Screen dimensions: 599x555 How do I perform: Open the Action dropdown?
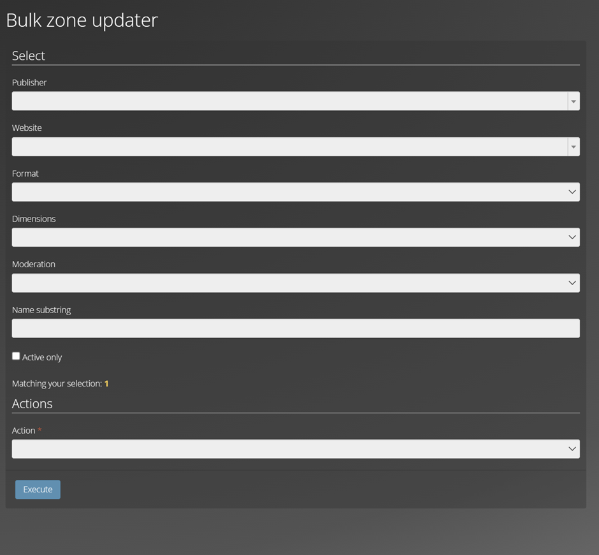click(296, 449)
